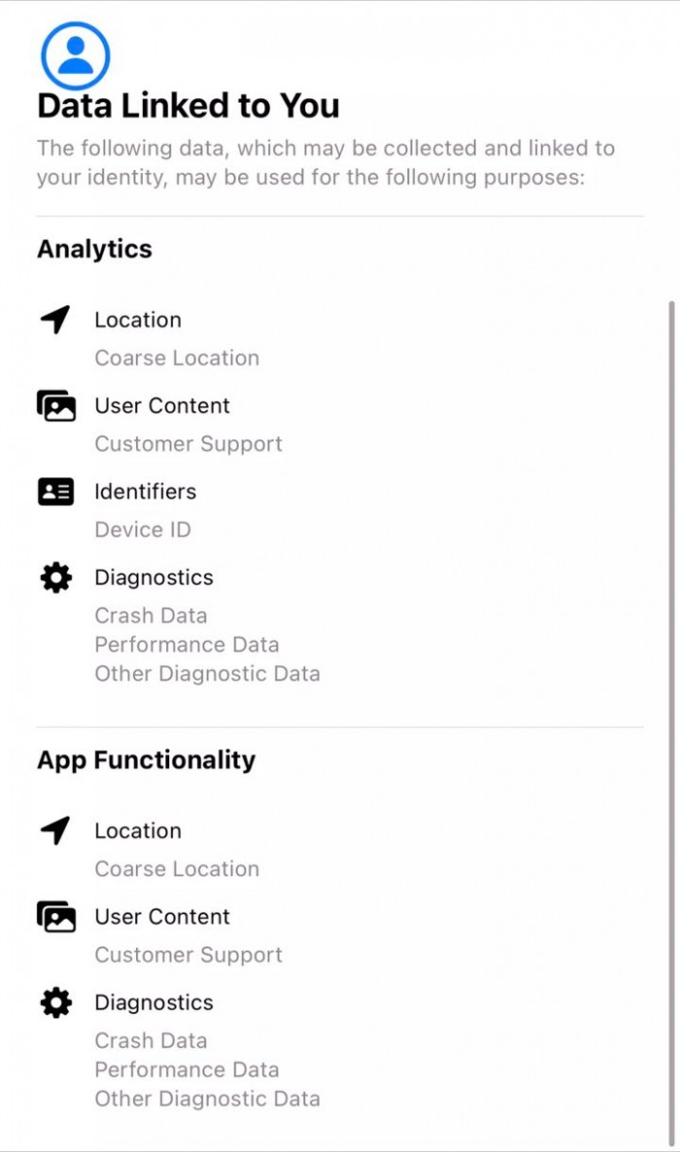Click Coarse Location under Analytics
The height and width of the screenshot is (1152, 680).
coord(177,358)
